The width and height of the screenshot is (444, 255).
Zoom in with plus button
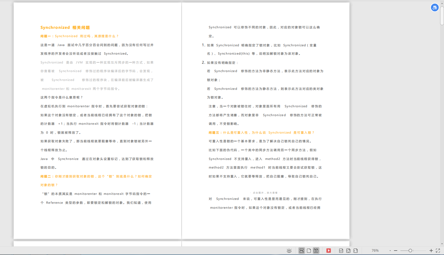point(431,251)
